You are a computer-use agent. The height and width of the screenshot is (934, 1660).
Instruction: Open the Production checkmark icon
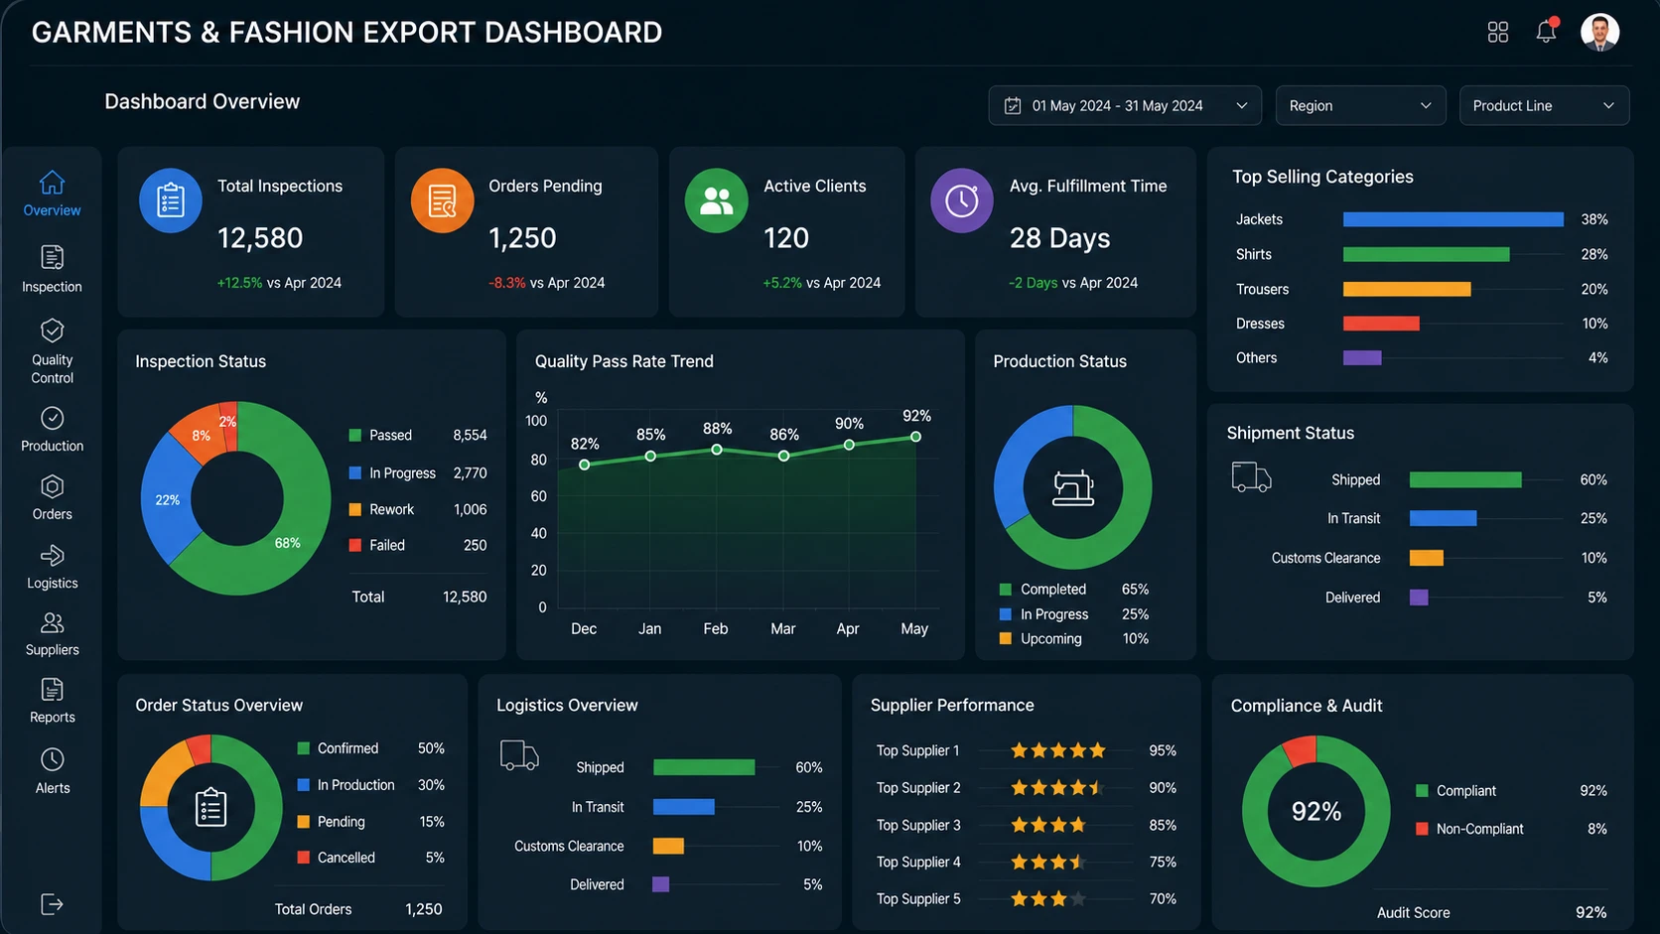[x=52, y=418]
